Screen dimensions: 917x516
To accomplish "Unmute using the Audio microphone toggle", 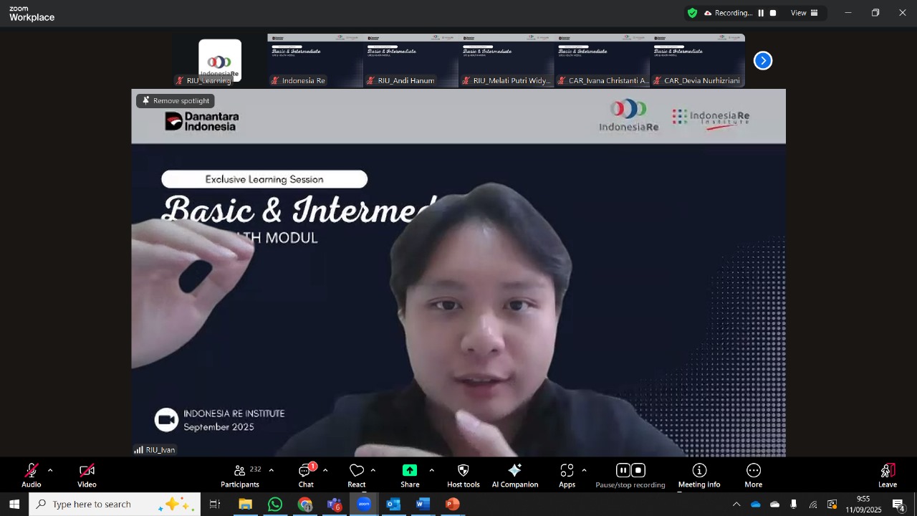I will pyautogui.click(x=32, y=471).
